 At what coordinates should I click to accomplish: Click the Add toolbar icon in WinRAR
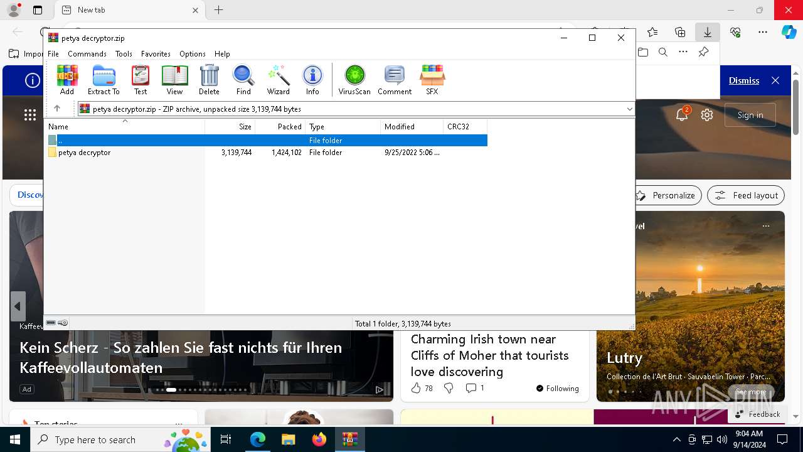(67, 80)
